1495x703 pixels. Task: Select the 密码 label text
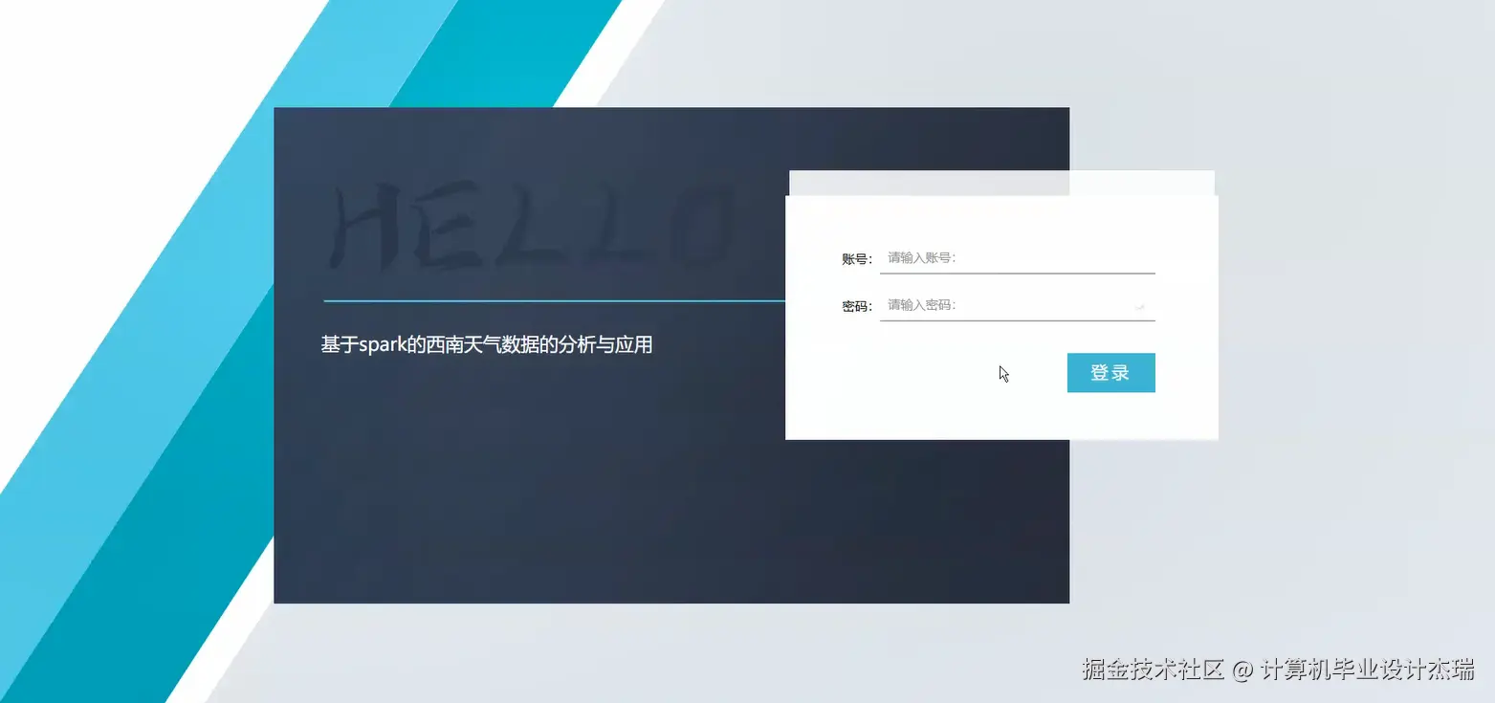click(854, 305)
